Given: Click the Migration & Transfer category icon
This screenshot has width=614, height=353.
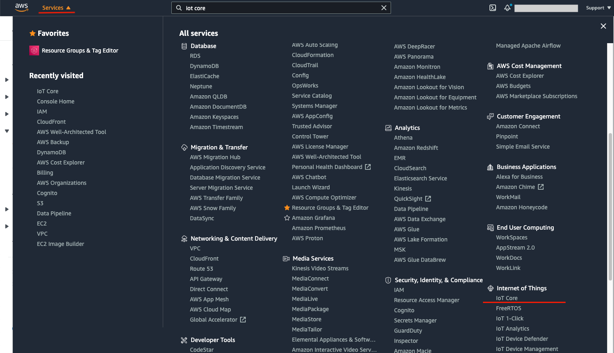Looking at the screenshot, I should [x=184, y=147].
